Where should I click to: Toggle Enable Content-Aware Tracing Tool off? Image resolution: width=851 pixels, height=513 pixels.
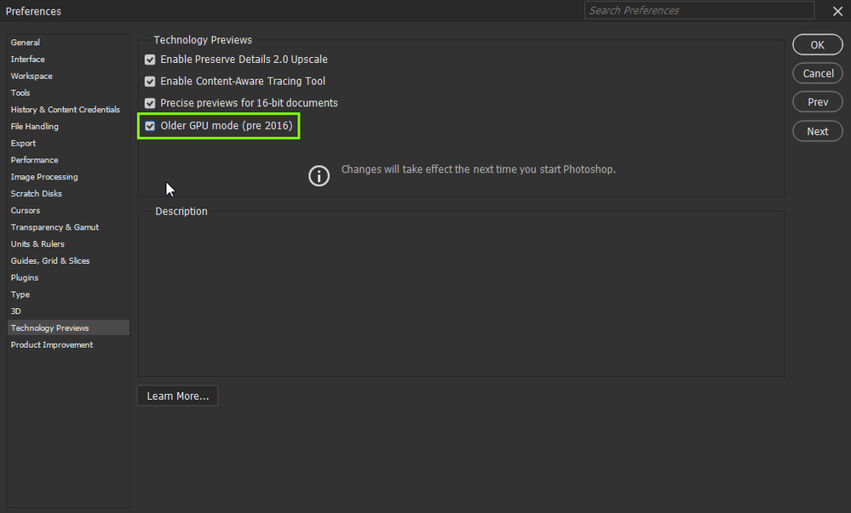[149, 81]
